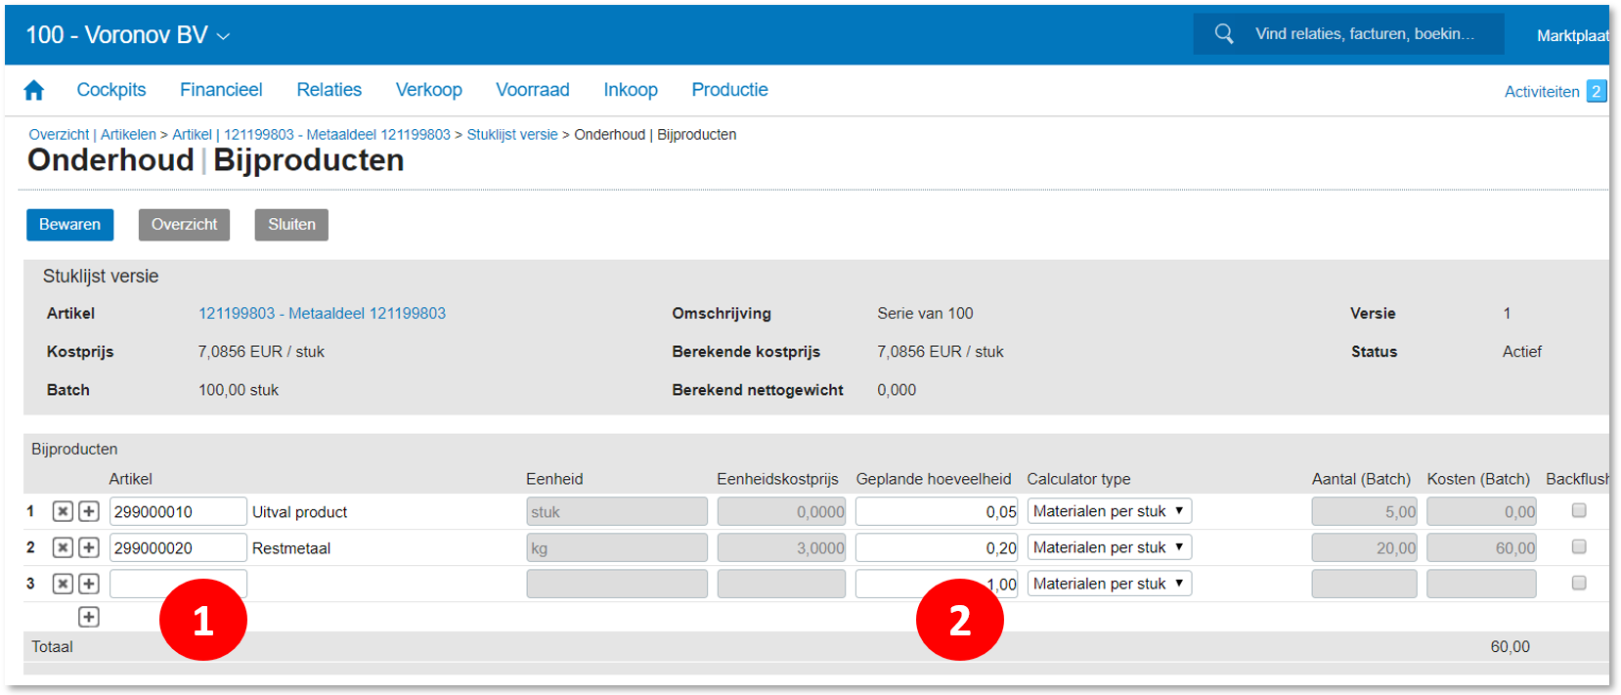Image resolution: width=1621 pixels, height=695 pixels.
Task: Remove row 2 Restmetaal with X icon
Action: click(63, 547)
